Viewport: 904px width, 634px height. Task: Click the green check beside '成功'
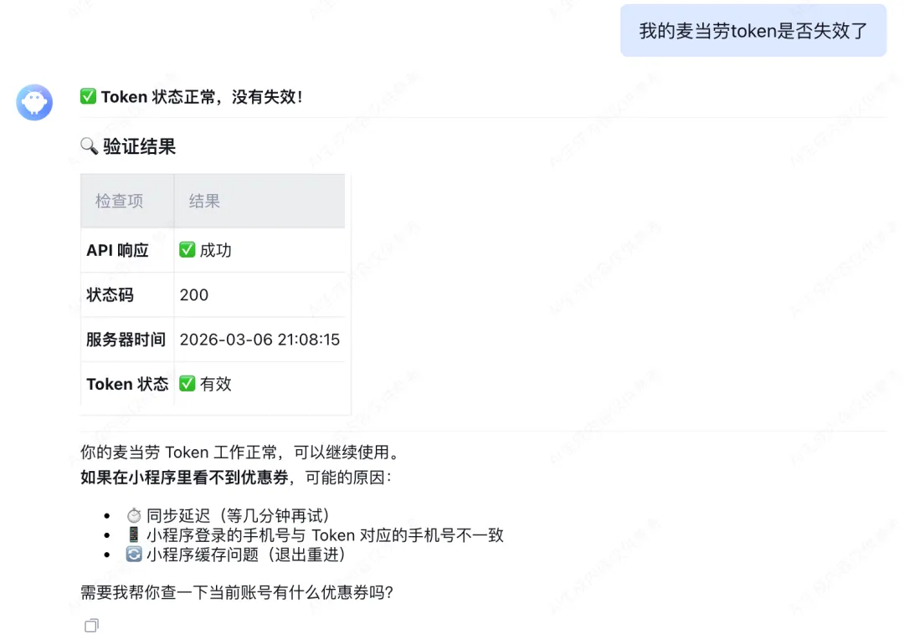[x=187, y=250]
